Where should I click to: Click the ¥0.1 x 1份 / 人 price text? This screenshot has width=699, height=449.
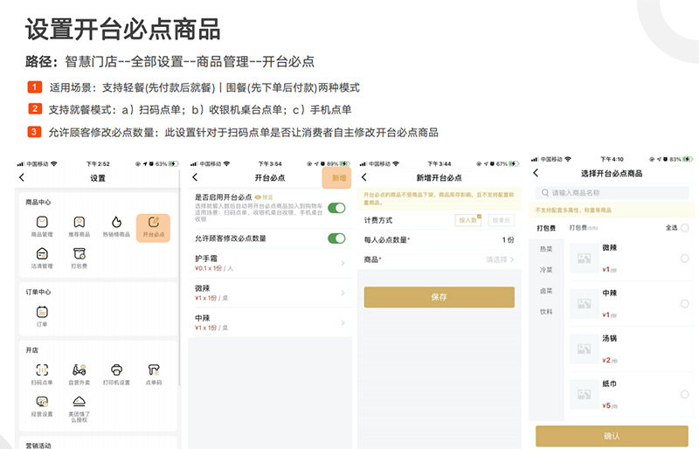tap(214, 268)
